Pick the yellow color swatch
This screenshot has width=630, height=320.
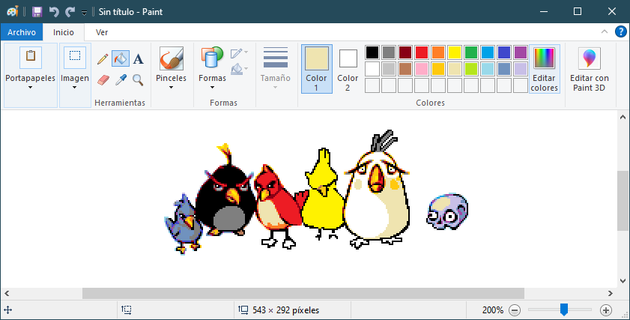click(x=455, y=52)
